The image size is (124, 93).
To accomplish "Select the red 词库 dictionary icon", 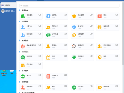I will 99,16.
